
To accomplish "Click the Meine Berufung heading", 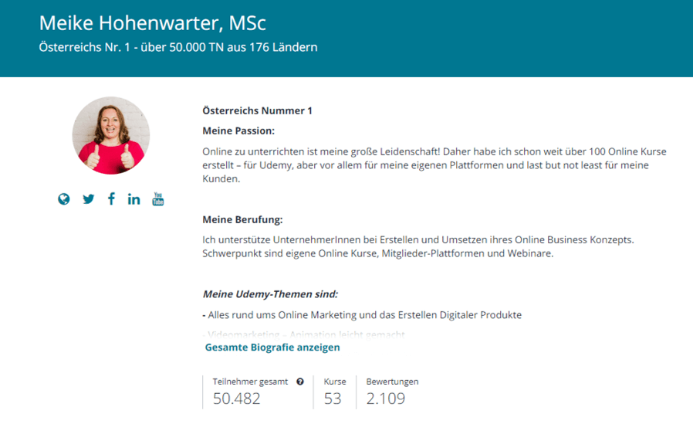I will [242, 220].
